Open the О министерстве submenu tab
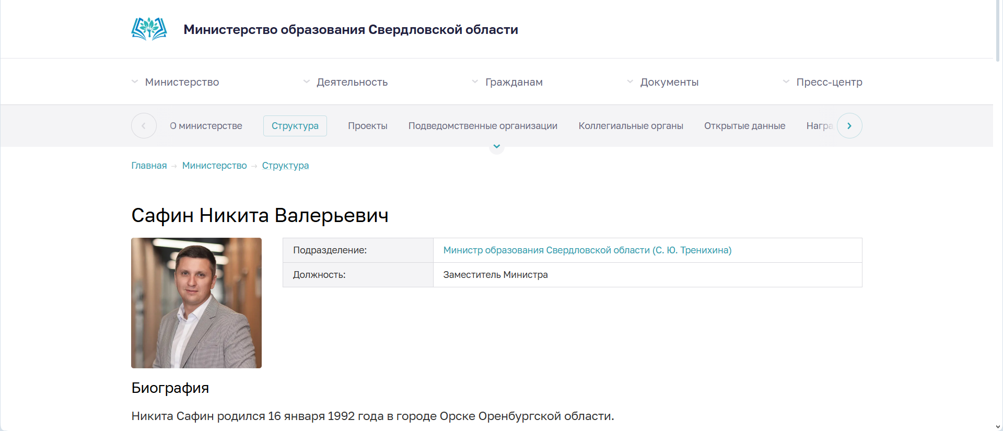 [206, 126]
